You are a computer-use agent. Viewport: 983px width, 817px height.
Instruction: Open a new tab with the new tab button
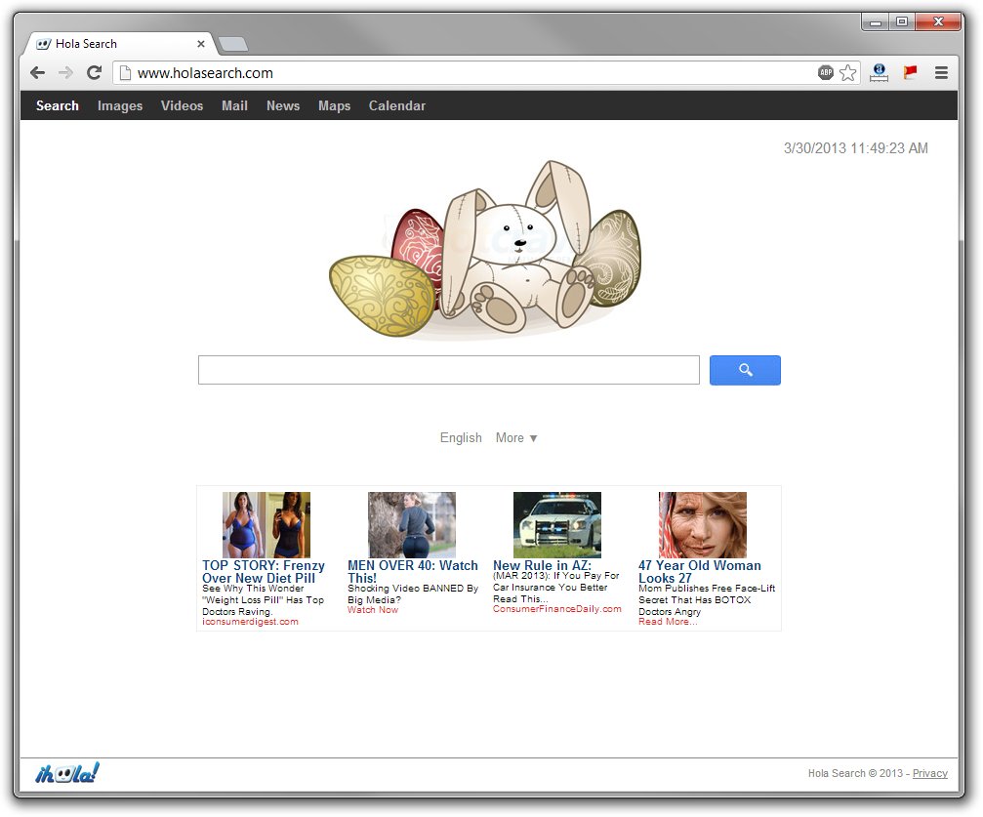[233, 44]
